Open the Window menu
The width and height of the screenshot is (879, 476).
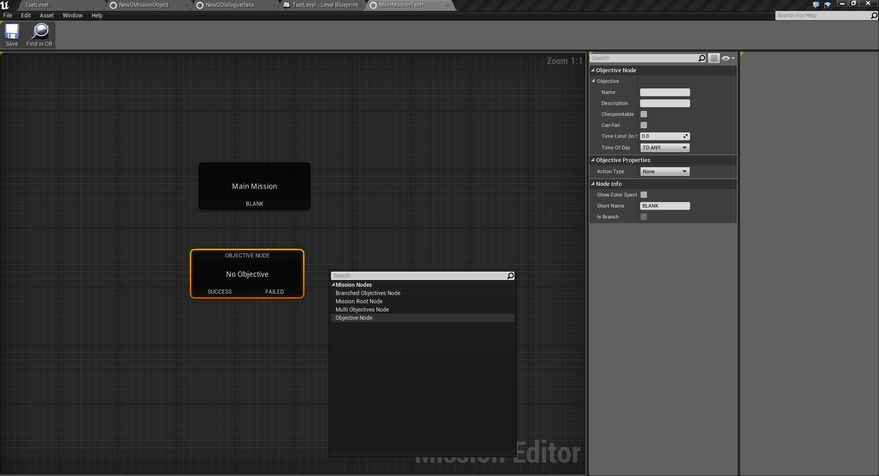[x=72, y=16]
